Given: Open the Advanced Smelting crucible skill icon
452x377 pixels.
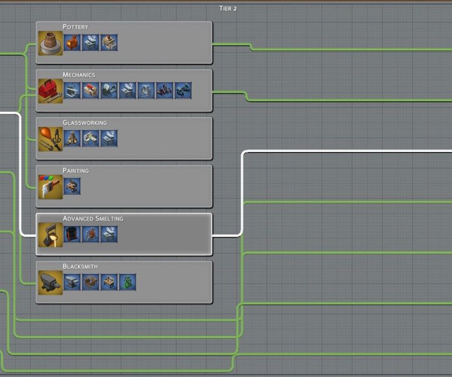Looking at the screenshot, I should (x=50, y=235).
